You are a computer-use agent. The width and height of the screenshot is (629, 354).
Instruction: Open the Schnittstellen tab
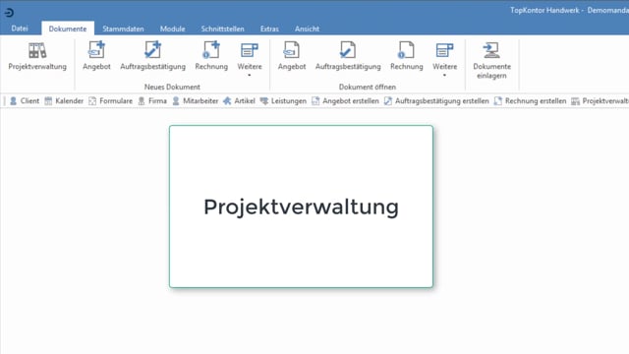pyautogui.click(x=223, y=29)
